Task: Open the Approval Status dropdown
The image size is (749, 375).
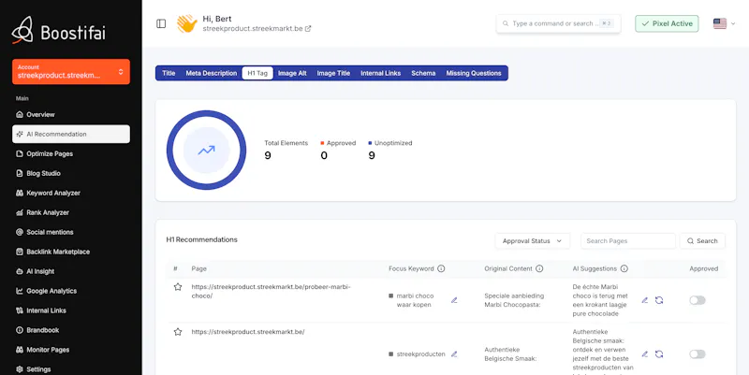Action: pyautogui.click(x=533, y=241)
